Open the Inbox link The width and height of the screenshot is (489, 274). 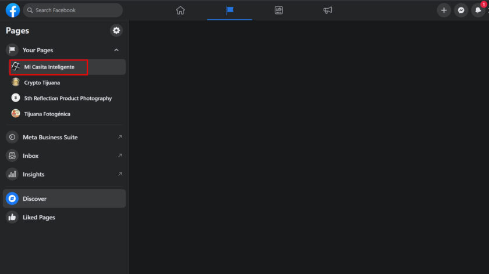click(31, 156)
